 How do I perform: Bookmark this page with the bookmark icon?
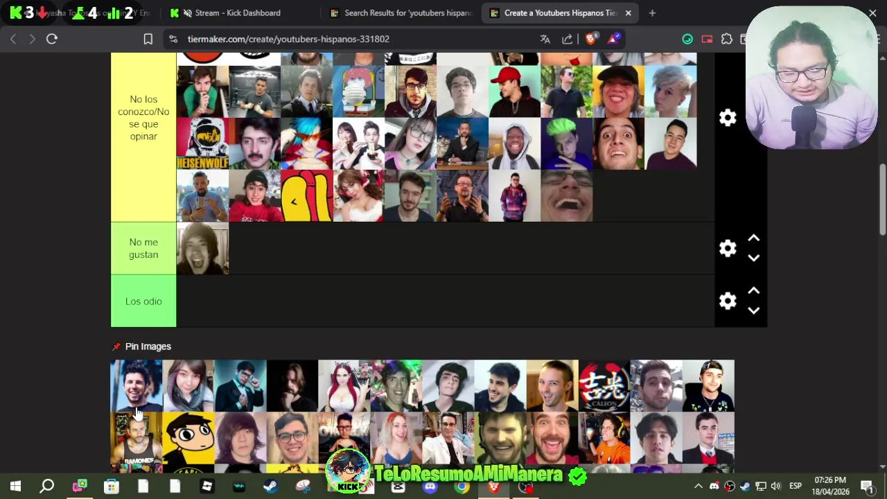click(x=148, y=40)
